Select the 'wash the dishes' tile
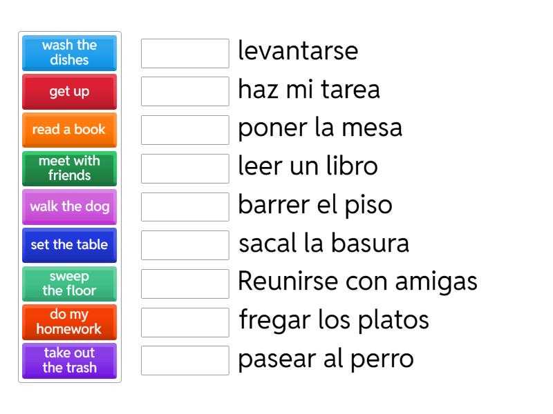The width and height of the screenshot is (553, 414). click(x=69, y=53)
